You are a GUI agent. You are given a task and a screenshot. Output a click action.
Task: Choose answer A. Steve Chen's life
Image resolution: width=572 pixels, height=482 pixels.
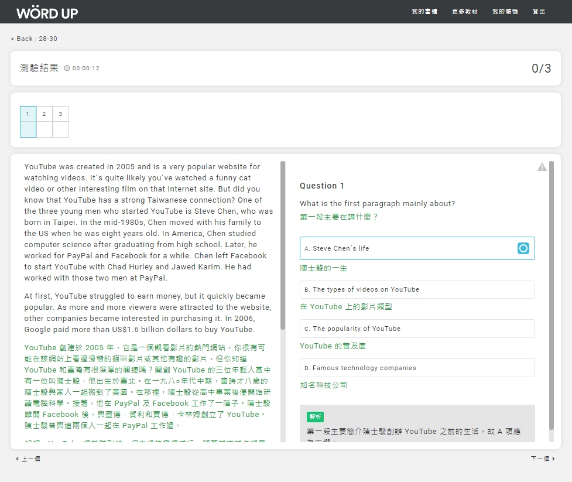(x=417, y=248)
